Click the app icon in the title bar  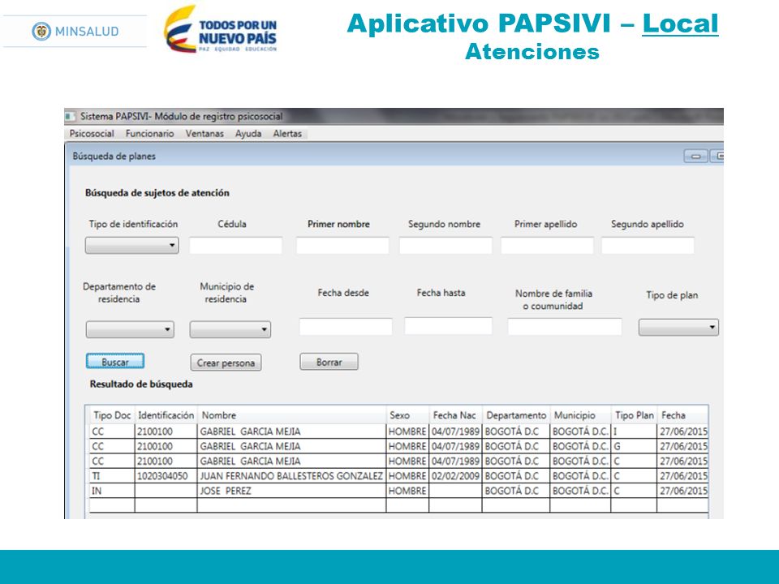click(70, 116)
